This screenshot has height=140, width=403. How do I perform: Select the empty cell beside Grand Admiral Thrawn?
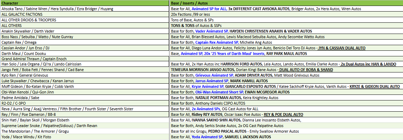tap(286, 59)
